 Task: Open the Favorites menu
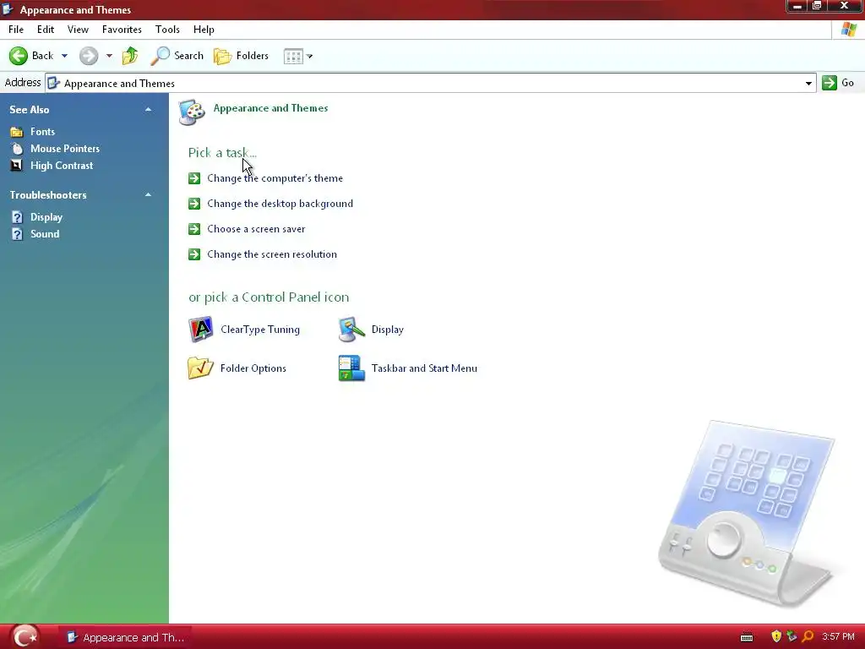coord(122,30)
